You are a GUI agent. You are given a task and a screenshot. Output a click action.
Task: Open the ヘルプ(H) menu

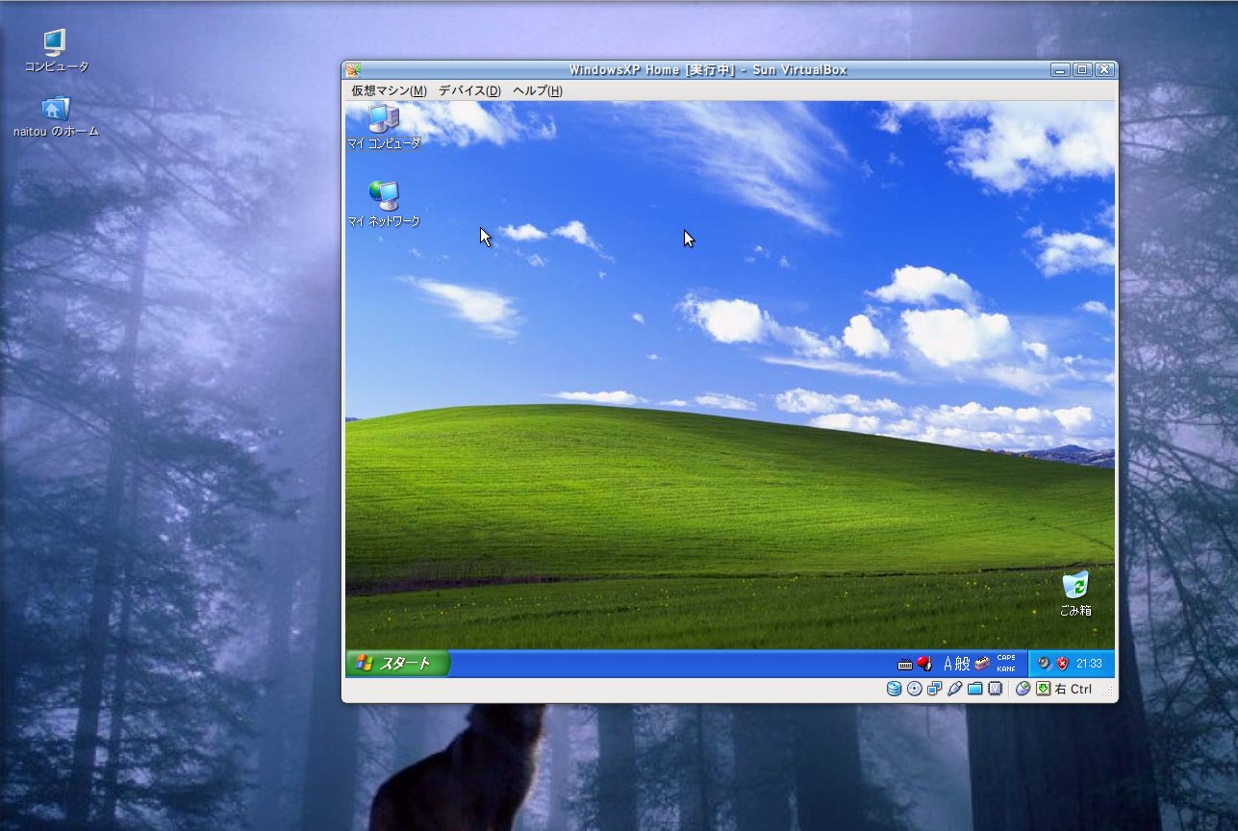(x=537, y=90)
